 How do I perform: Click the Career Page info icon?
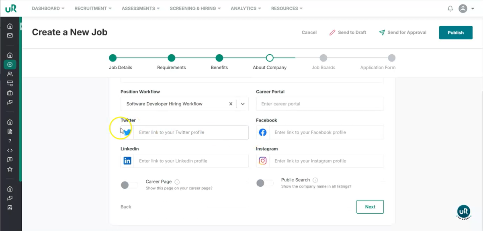coord(177,182)
